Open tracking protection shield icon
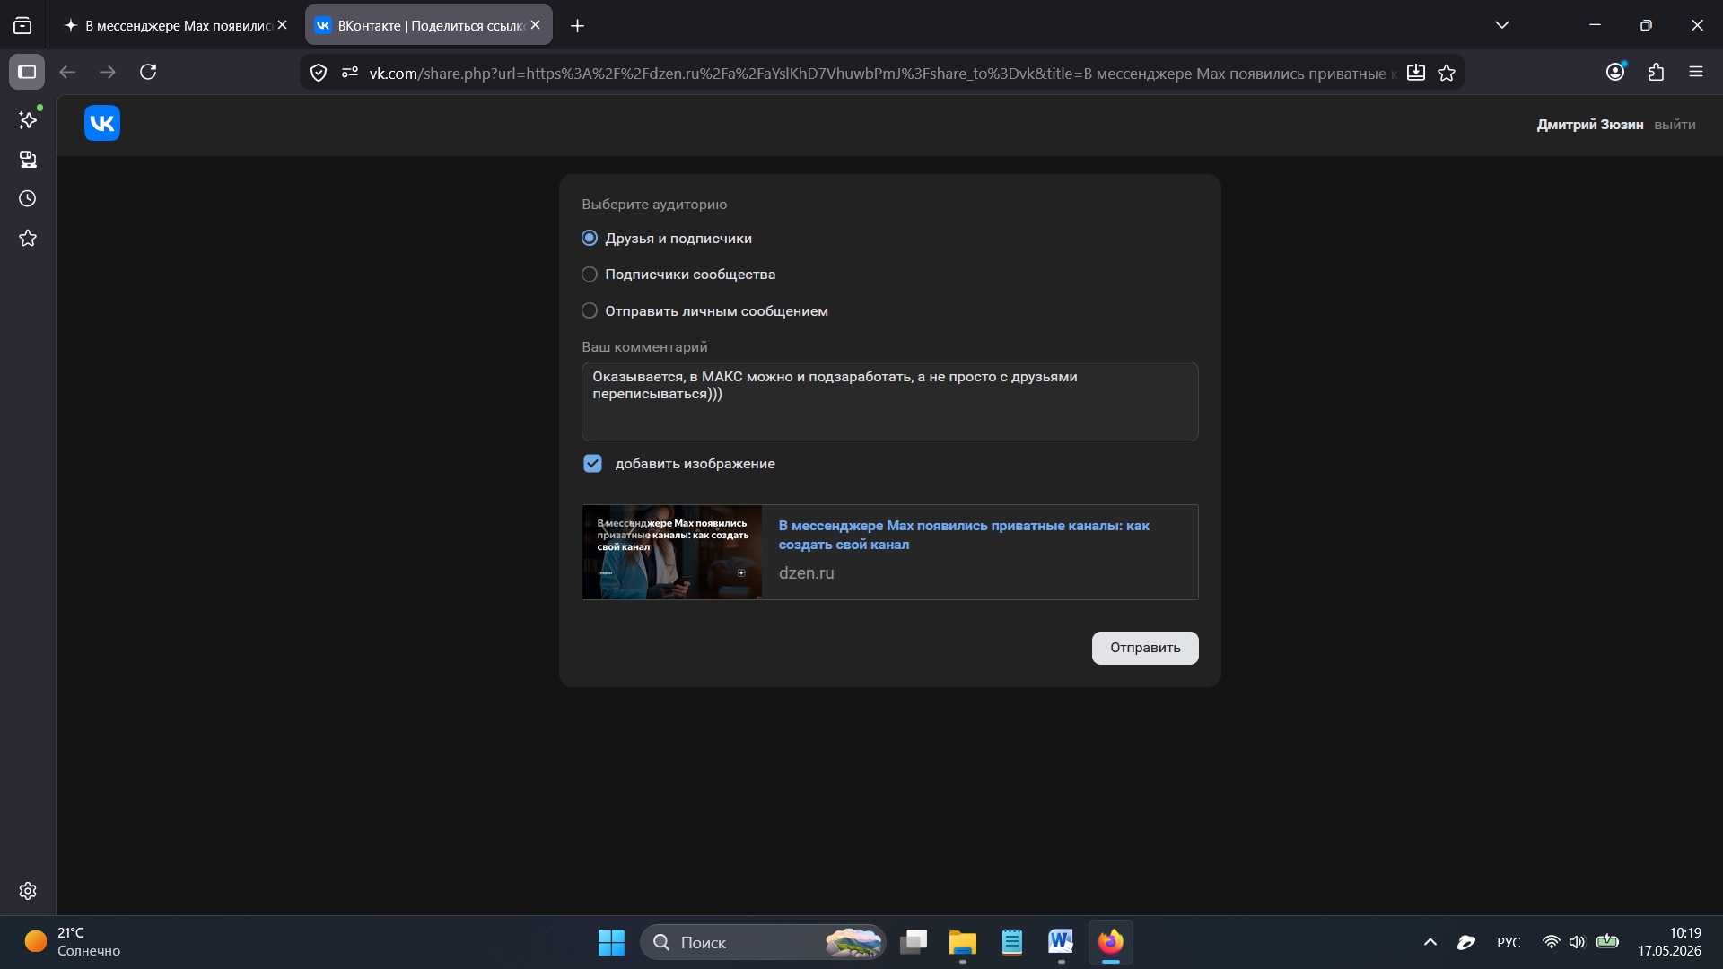1723x969 pixels. 319,73
